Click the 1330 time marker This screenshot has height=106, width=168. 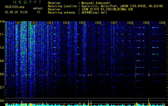click(x=162, y=23)
